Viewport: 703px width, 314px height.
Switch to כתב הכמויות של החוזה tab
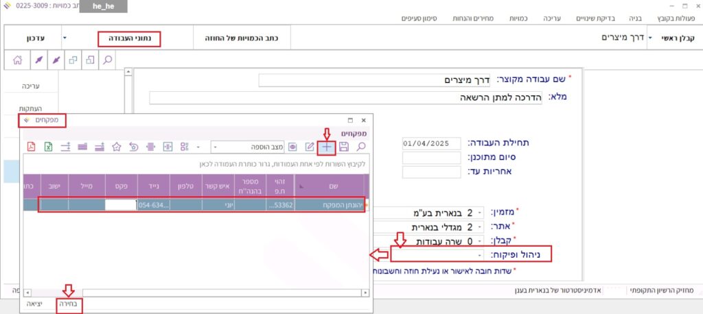pyautogui.click(x=240, y=39)
